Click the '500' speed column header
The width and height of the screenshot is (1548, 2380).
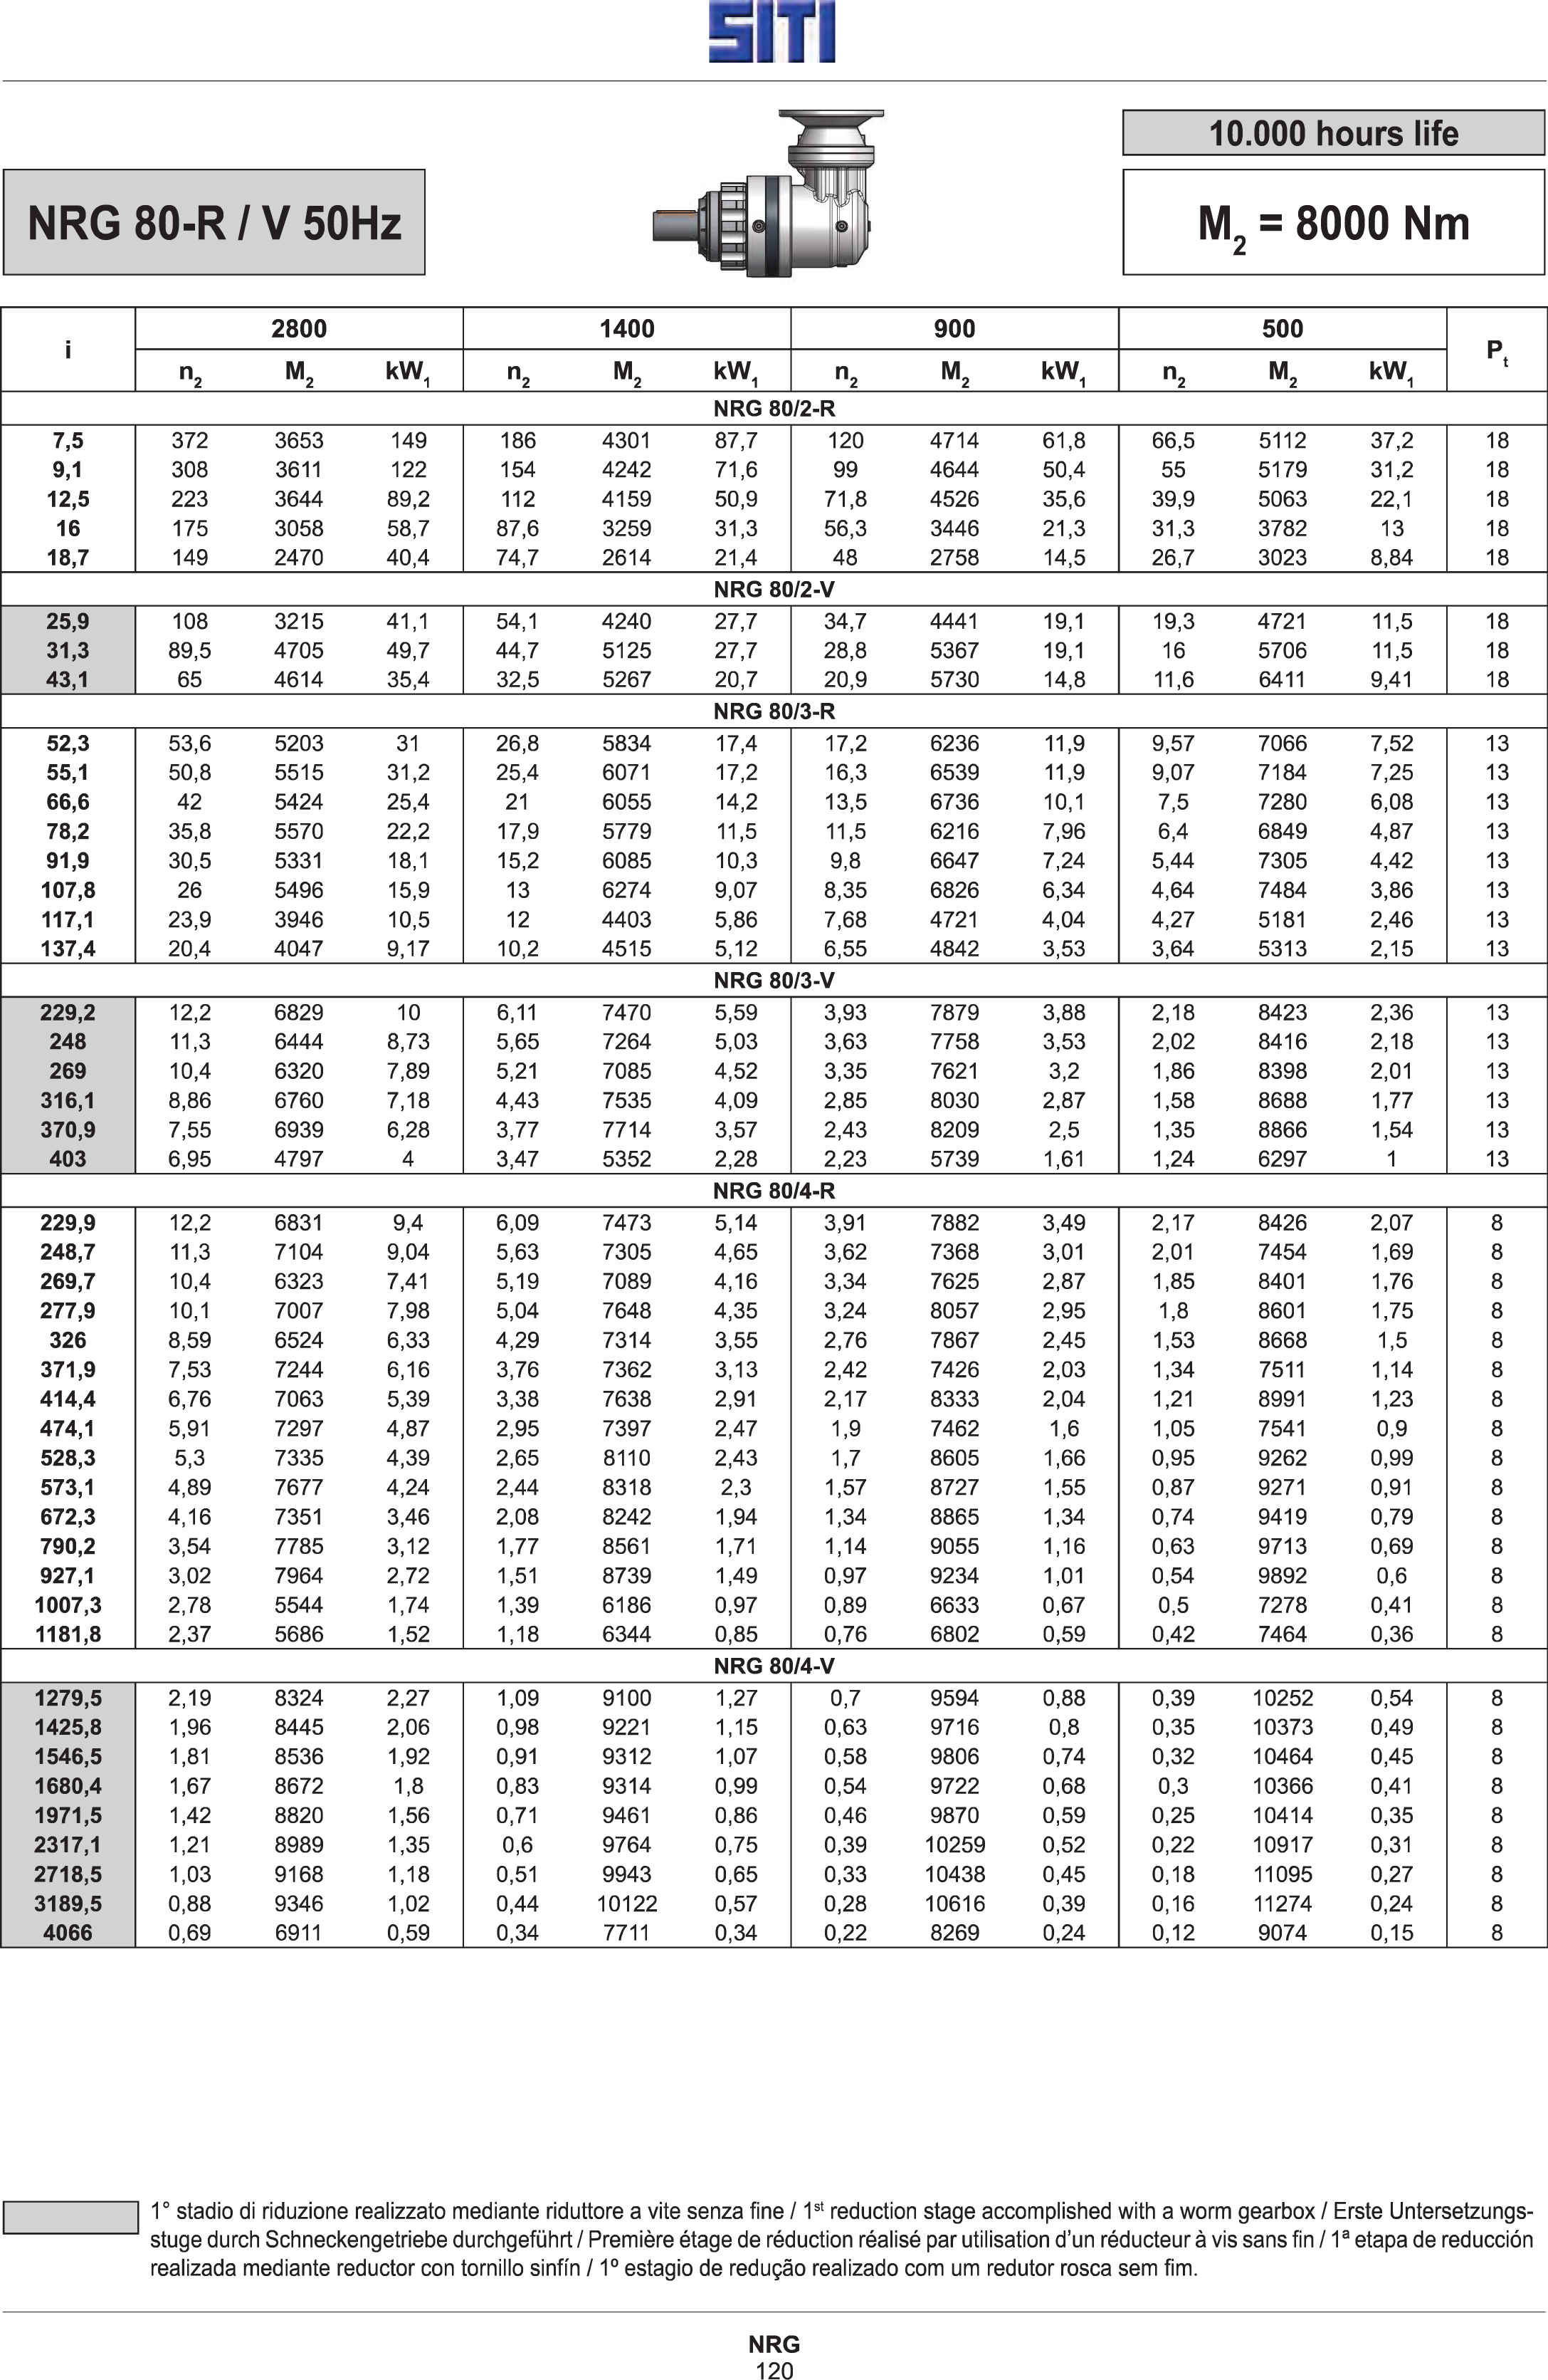(1283, 329)
